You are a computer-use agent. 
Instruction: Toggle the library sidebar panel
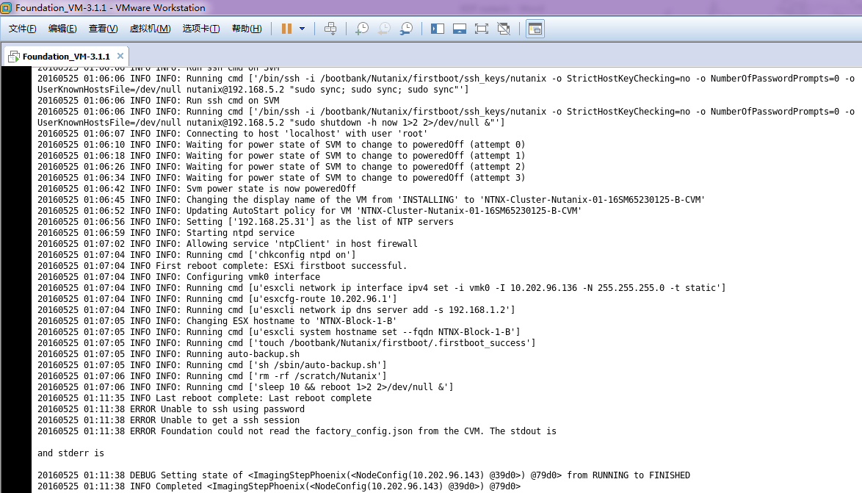pos(438,29)
